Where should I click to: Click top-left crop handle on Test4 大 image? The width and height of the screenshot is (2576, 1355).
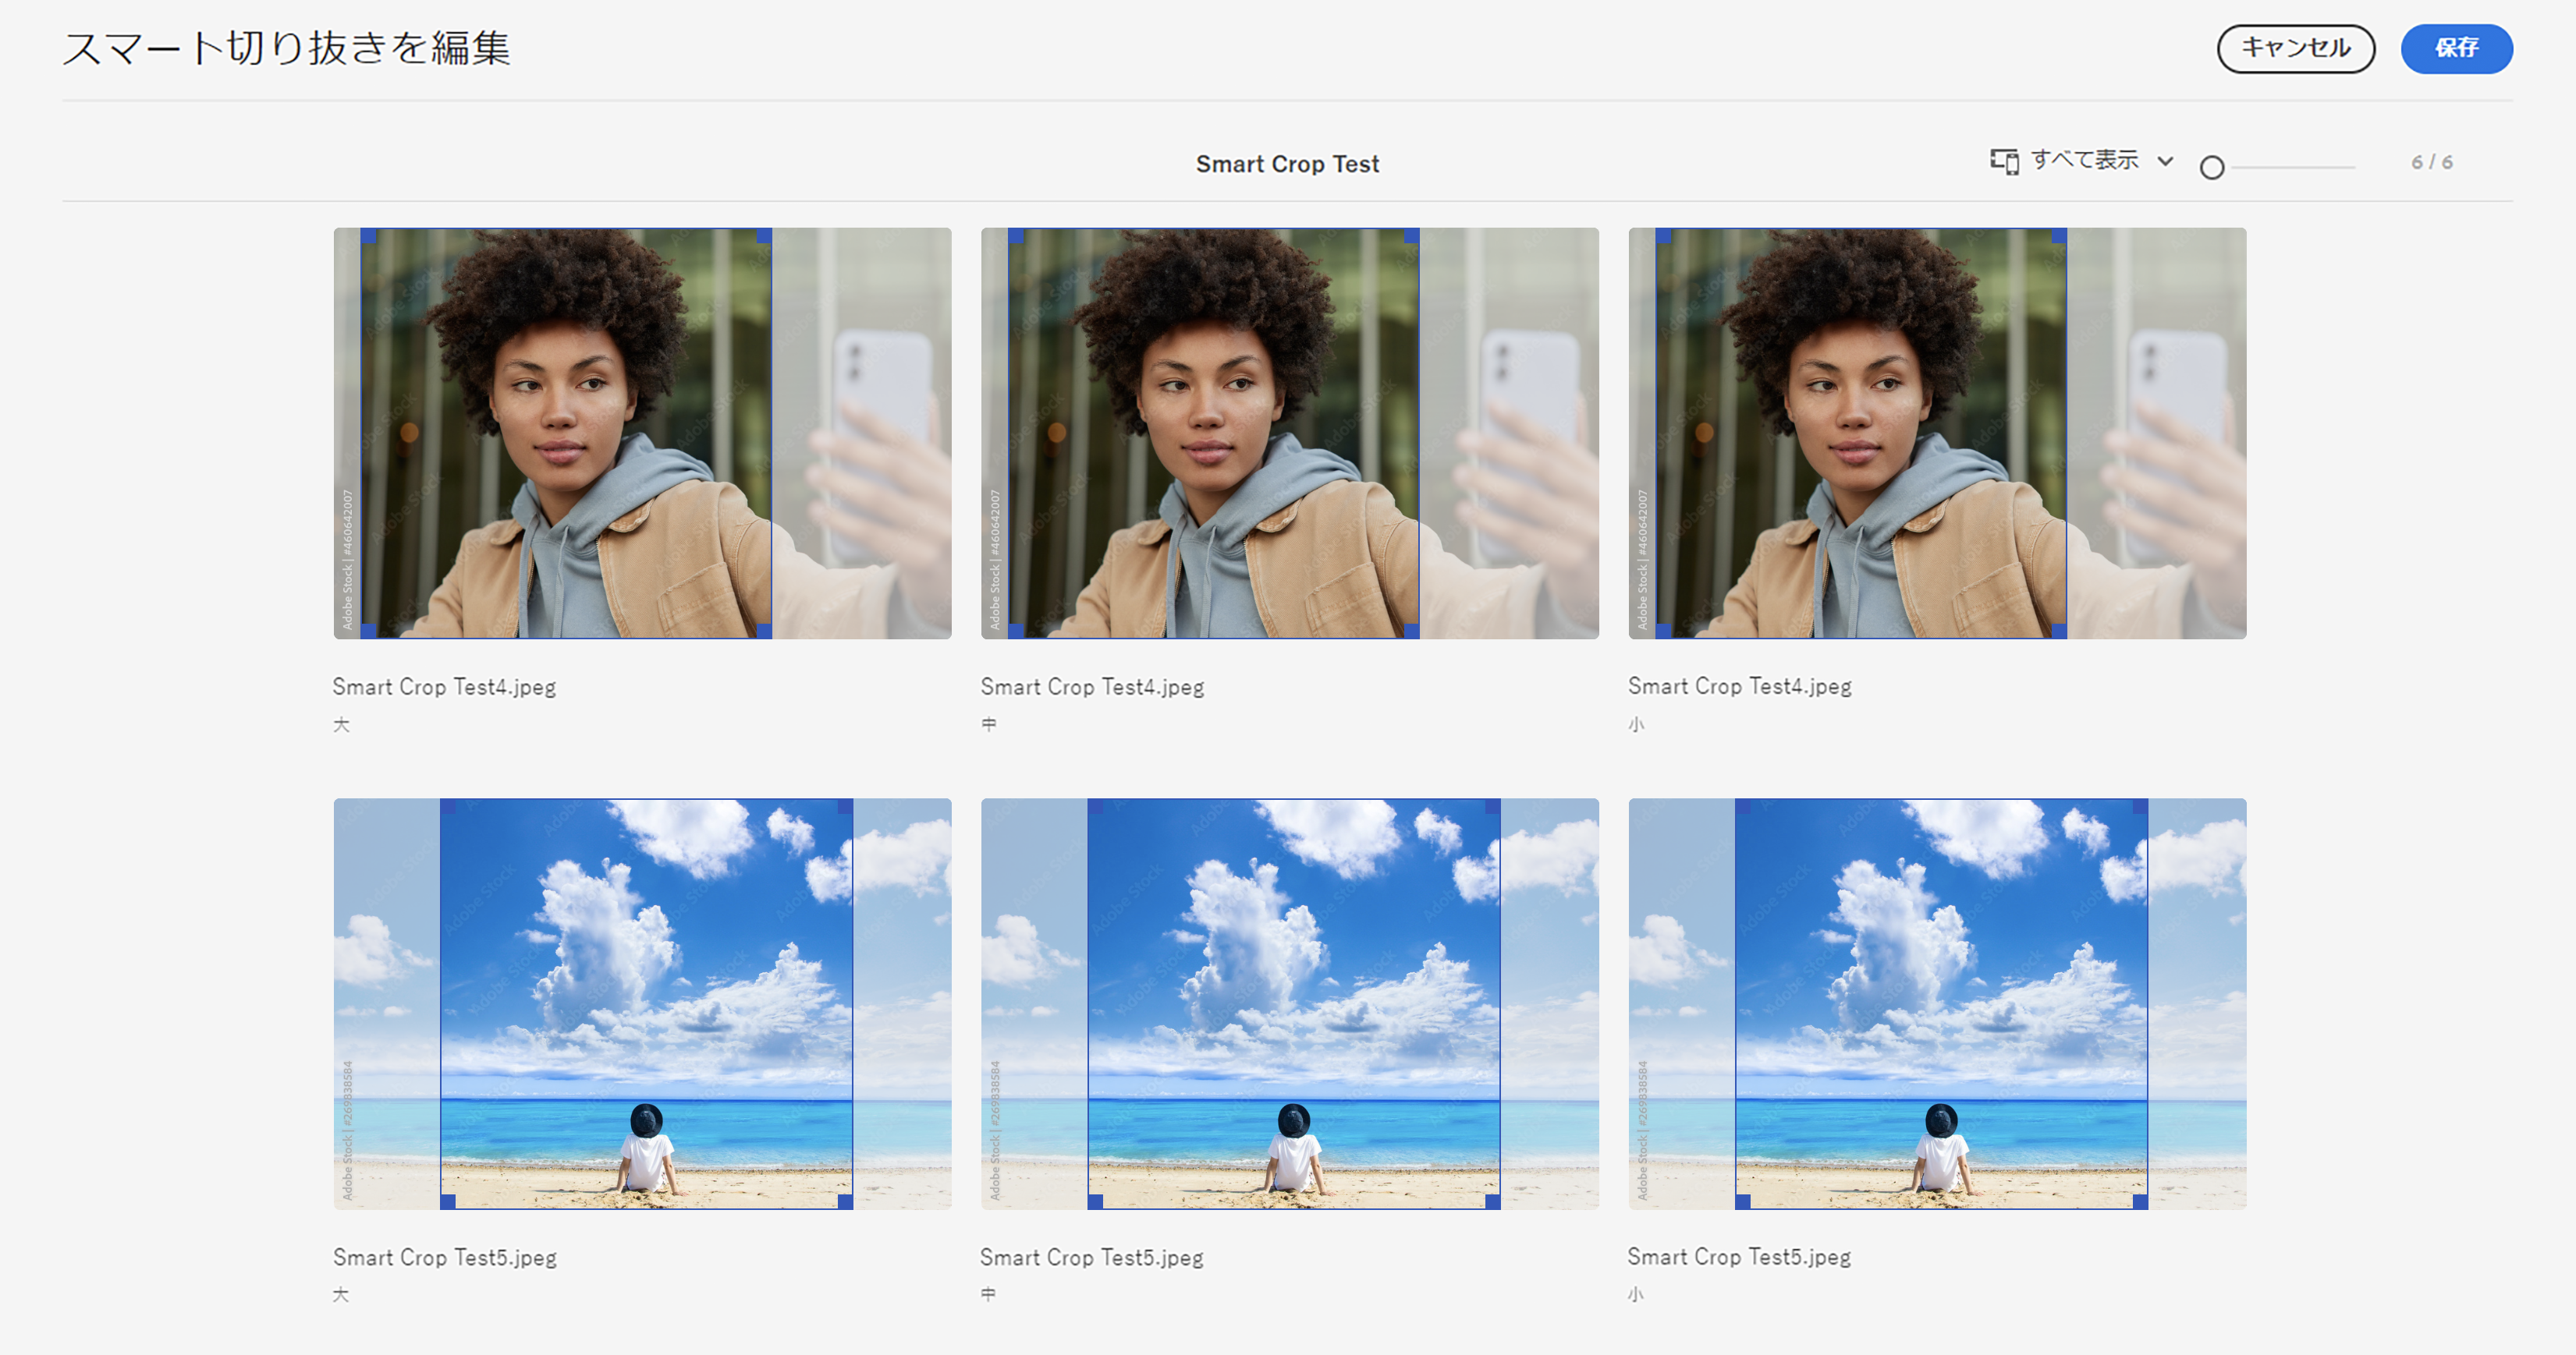coord(368,235)
